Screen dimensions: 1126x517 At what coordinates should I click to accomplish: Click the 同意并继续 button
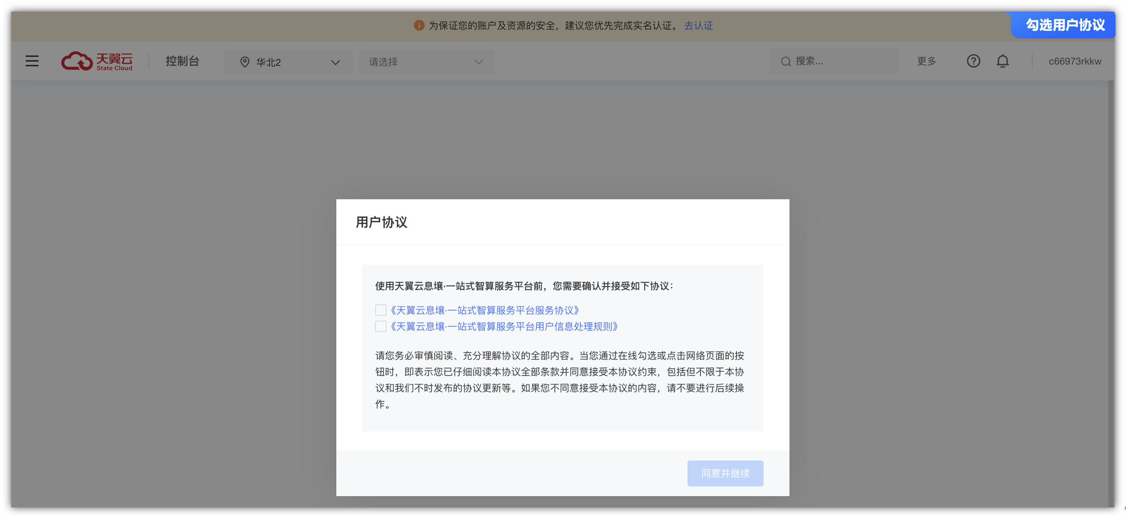[725, 473]
